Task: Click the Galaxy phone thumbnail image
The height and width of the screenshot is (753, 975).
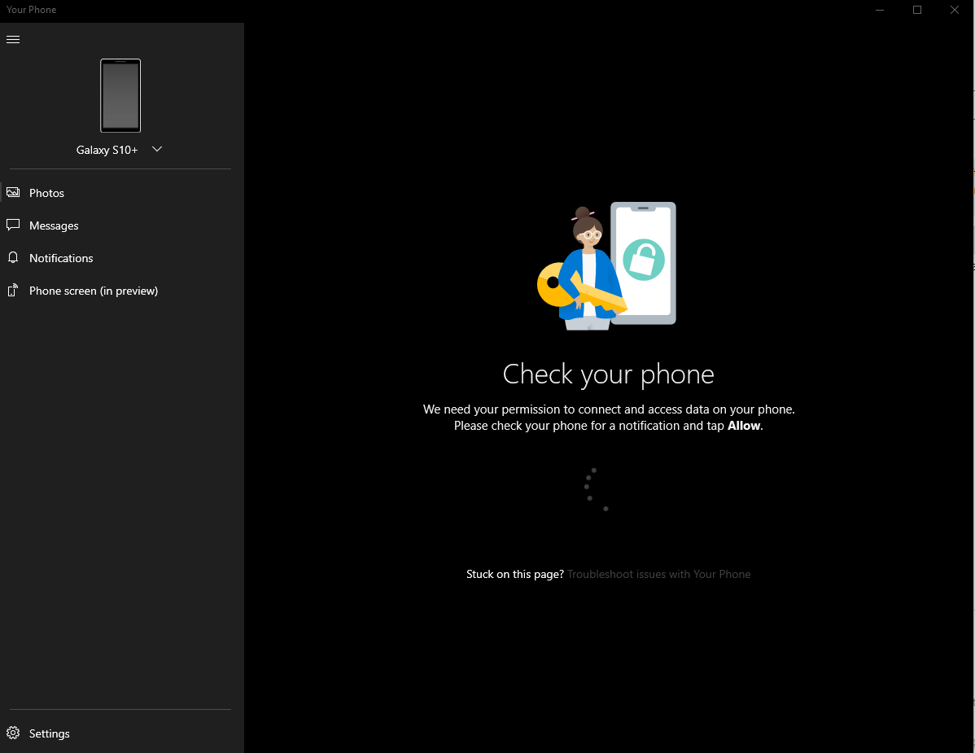Action: pos(120,95)
